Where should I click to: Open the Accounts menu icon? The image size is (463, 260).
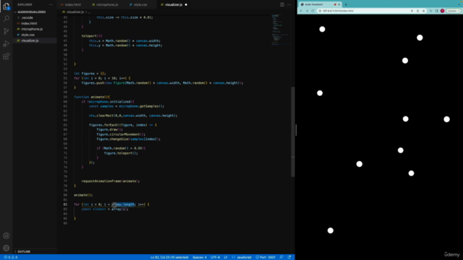click(7, 235)
